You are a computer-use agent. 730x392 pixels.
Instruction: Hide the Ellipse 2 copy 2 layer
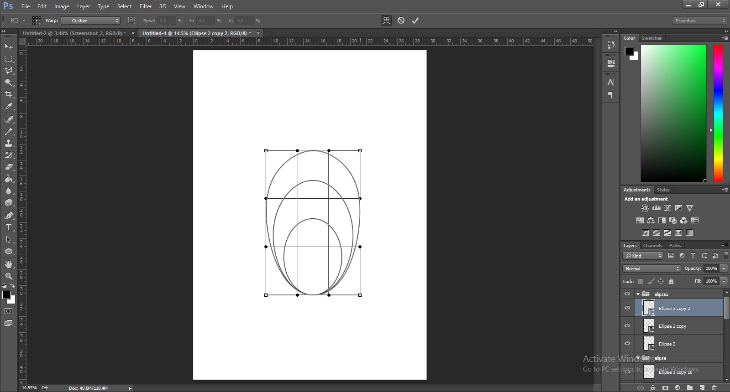627,308
